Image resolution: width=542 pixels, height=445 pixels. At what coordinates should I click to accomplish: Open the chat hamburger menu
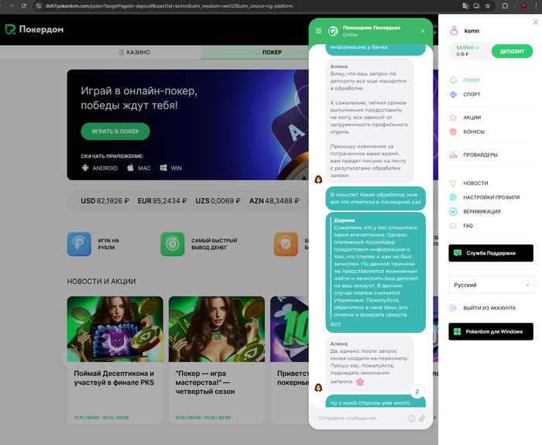[318, 31]
